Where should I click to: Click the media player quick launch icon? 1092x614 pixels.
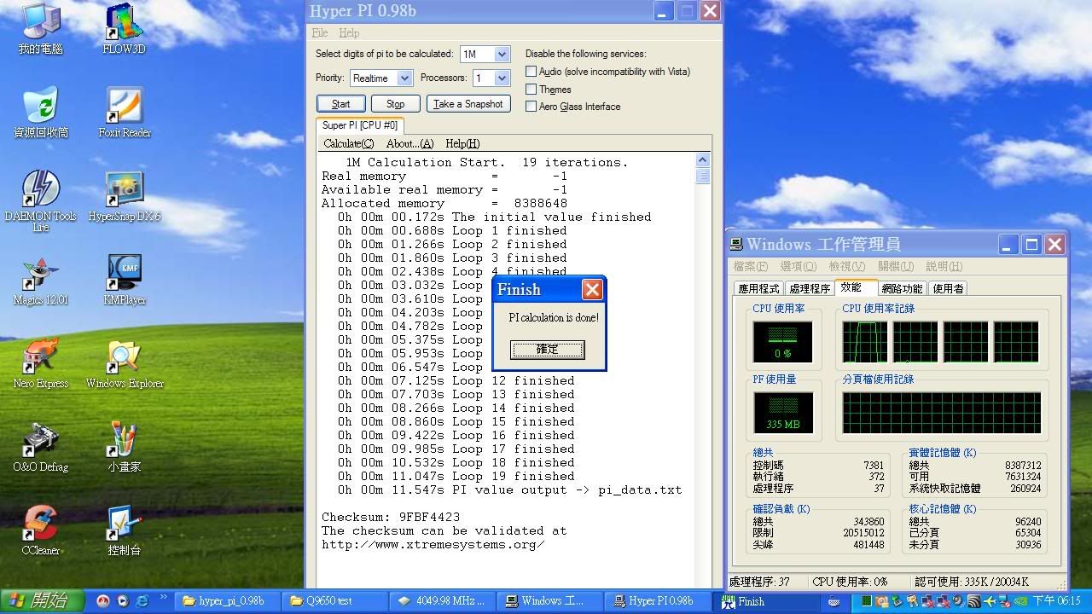(x=123, y=601)
